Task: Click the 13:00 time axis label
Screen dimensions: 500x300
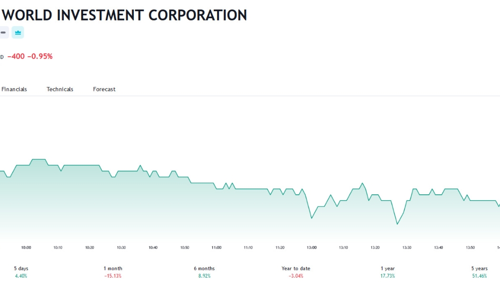Action: click(x=312, y=248)
